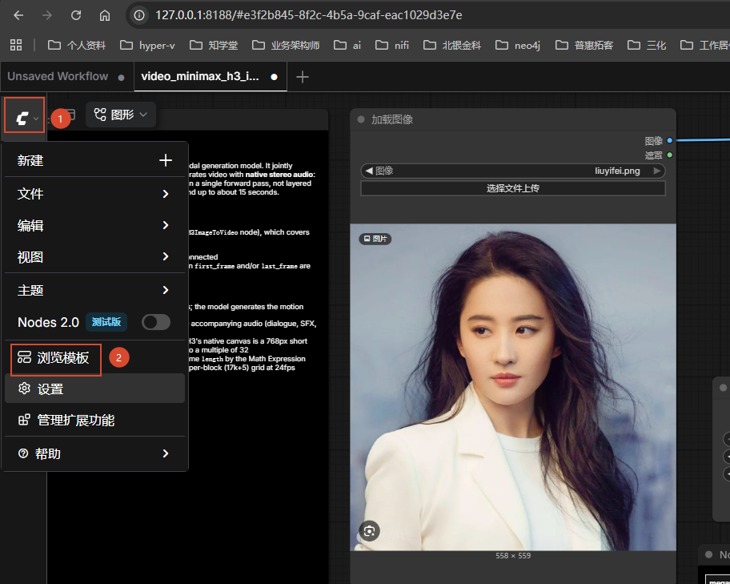This screenshot has width=730, height=584.
Task: Focus the browser address bar URL
Action: 309,15
